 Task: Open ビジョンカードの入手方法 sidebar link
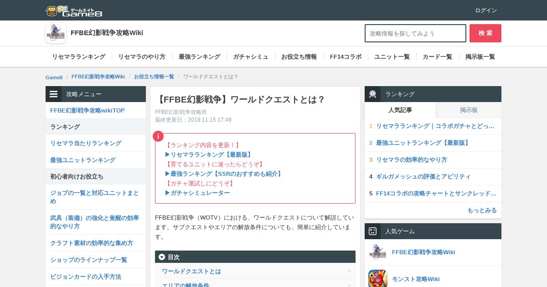click(86, 277)
